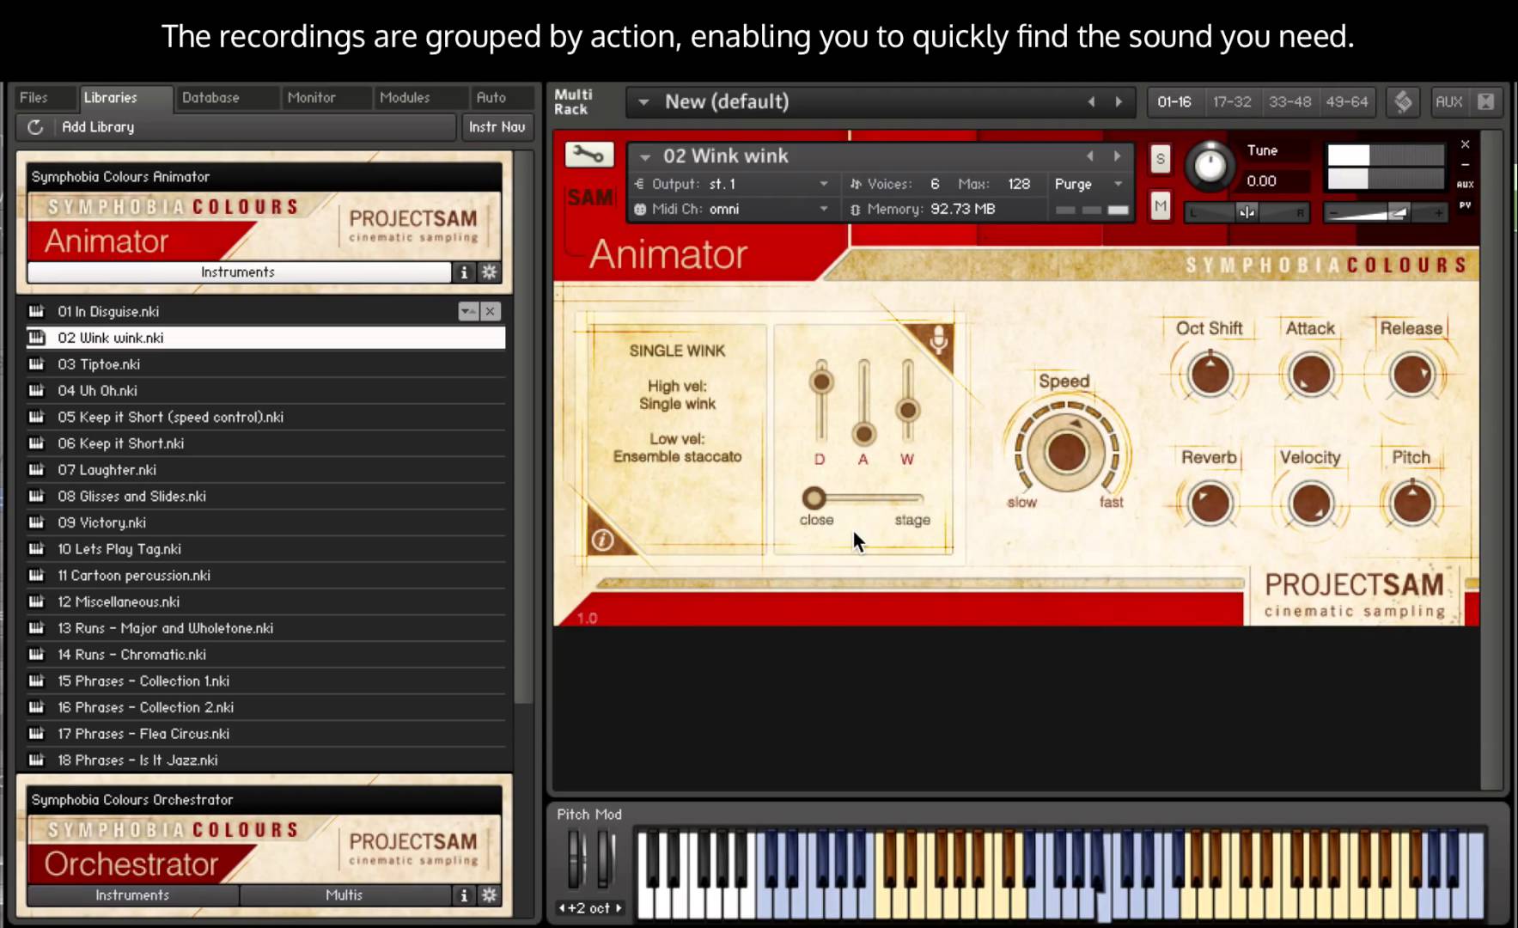Click the refresh libraries icon
Screen dimensions: 1518x928
click(35, 127)
